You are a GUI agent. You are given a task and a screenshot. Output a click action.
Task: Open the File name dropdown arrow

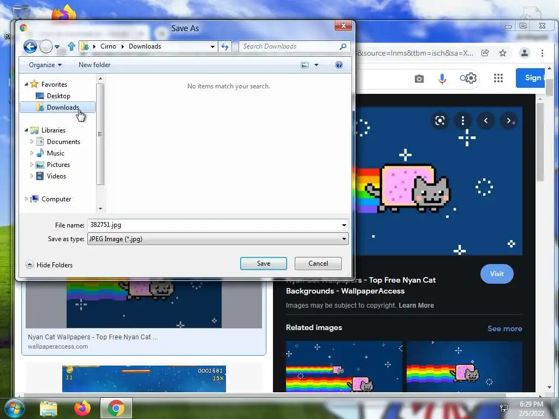point(344,225)
